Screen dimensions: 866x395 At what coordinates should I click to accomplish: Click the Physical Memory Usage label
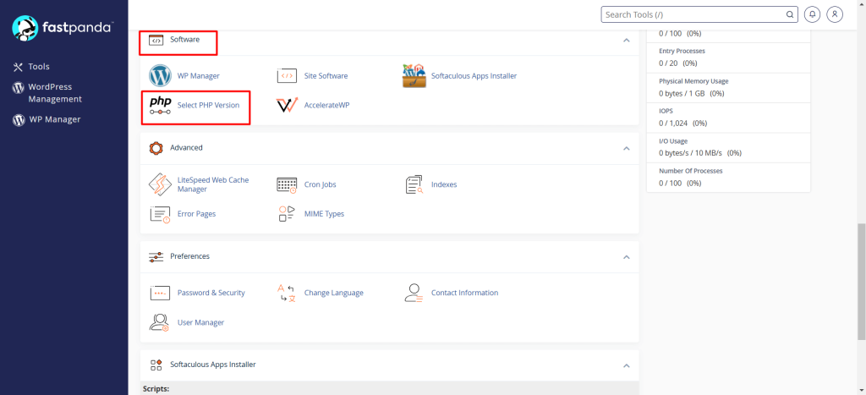693,81
